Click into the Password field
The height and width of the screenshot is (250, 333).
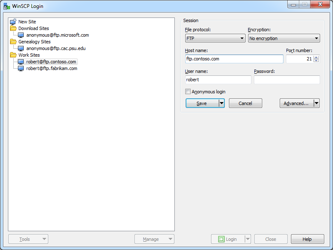click(287, 80)
